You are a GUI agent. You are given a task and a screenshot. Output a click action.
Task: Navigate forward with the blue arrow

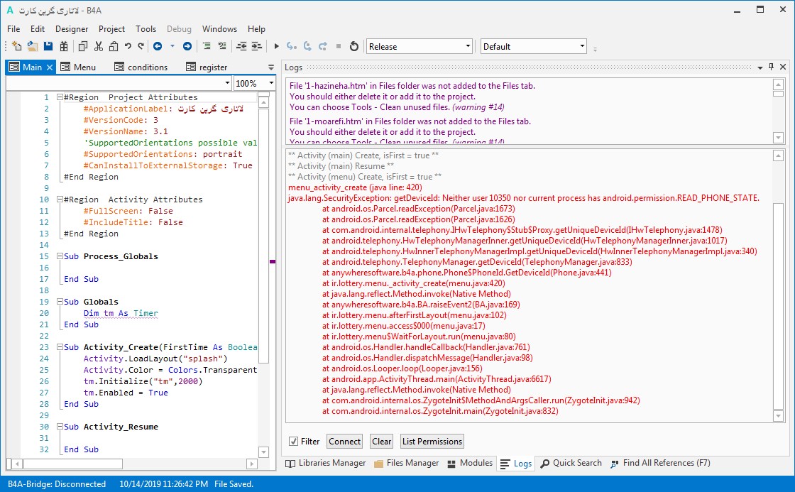click(x=187, y=47)
